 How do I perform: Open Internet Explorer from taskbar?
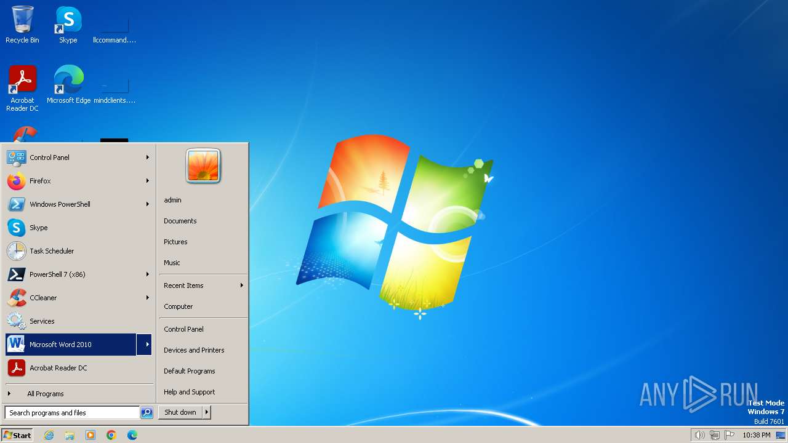coord(49,435)
